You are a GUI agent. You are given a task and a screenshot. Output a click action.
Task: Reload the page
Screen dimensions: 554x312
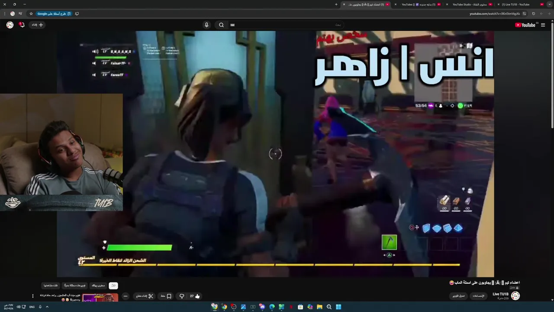[533, 14]
